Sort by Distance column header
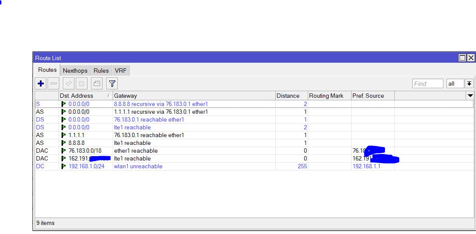 point(291,96)
